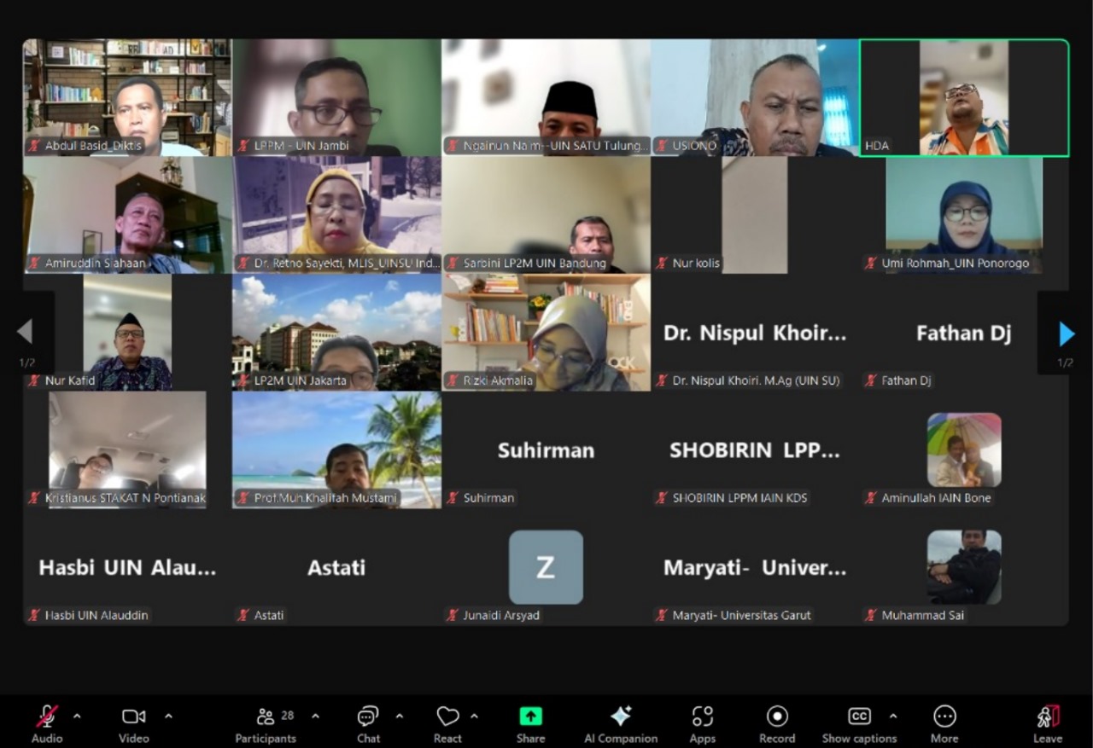Toggle camera with Video button

[x=133, y=724]
